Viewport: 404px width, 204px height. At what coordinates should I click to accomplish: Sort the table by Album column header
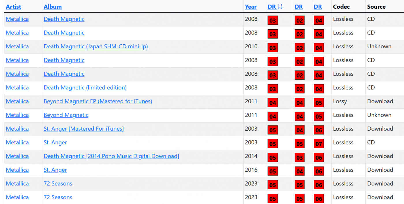(x=53, y=7)
